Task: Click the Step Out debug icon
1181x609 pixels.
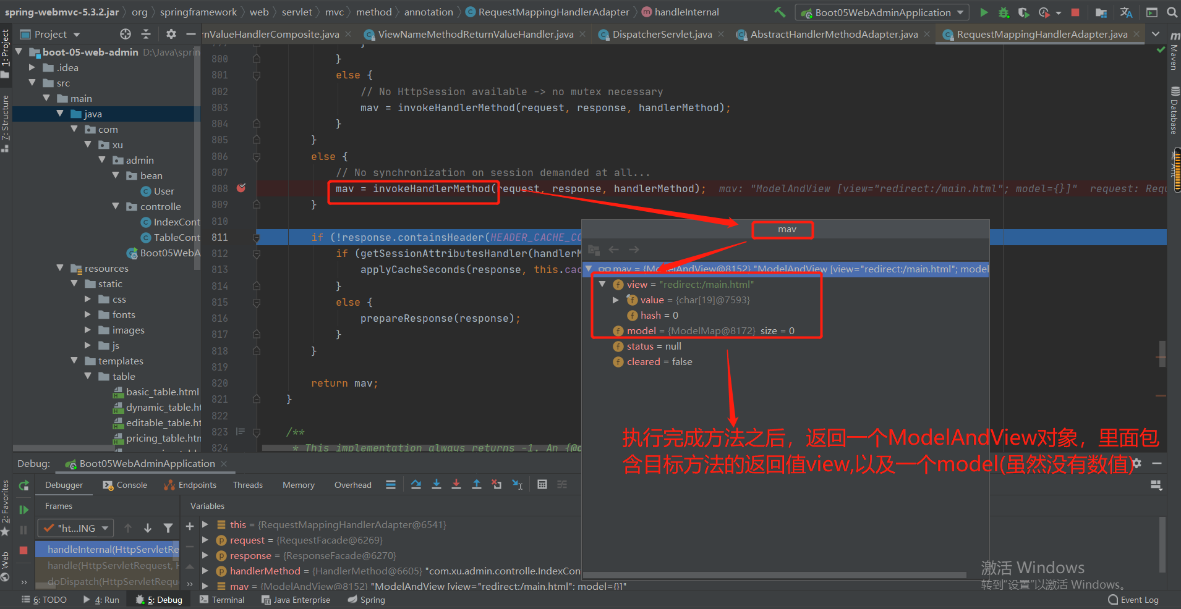Action: 477,485
